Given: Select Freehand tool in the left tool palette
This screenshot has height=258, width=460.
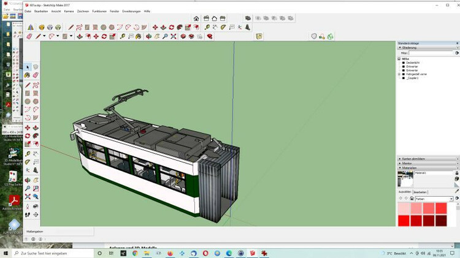Looking at the screenshot, I should click(x=36, y=85).
